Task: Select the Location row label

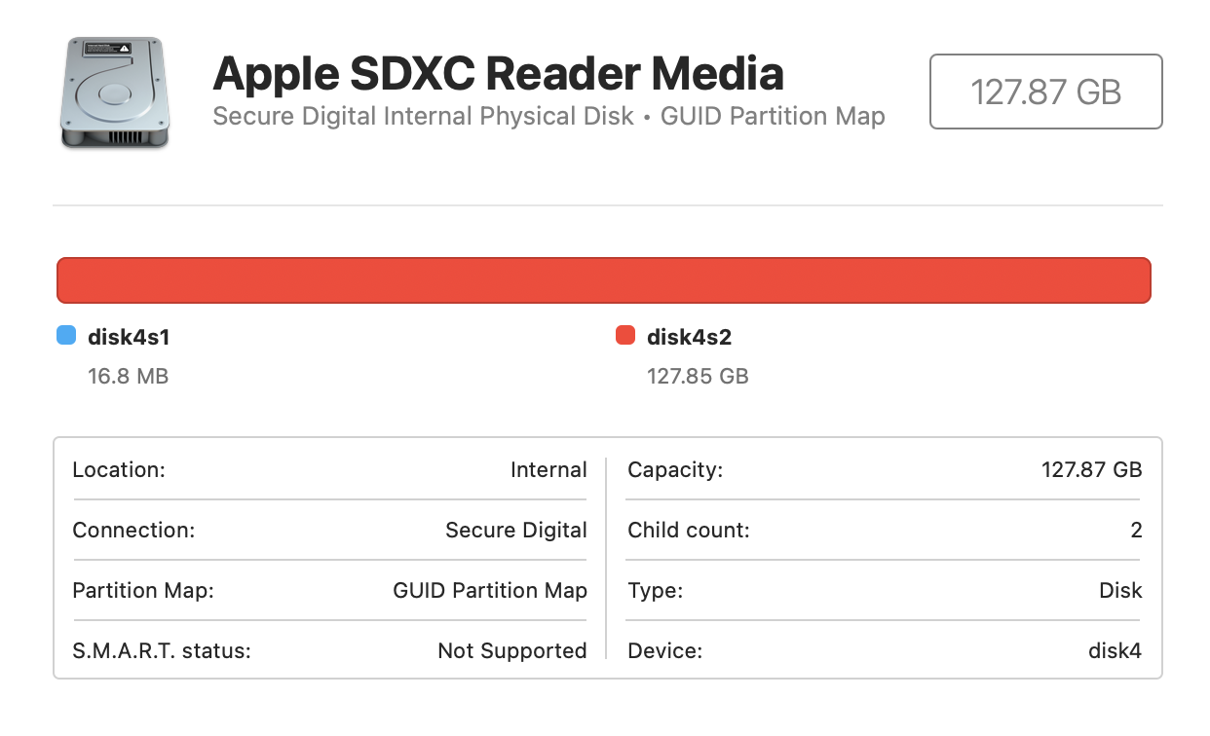Action: [x=119, y=470]
